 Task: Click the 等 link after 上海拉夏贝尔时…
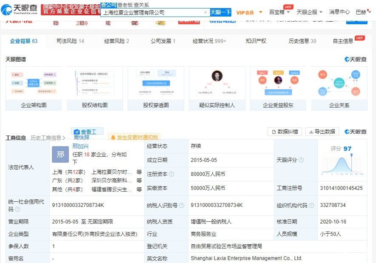139,172
